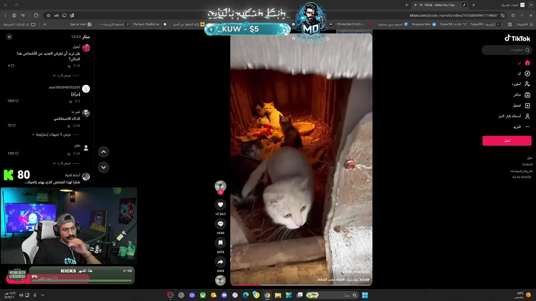The image size is (536, 301).
Task: Open the all bookmarks folder
Action: 18,24
